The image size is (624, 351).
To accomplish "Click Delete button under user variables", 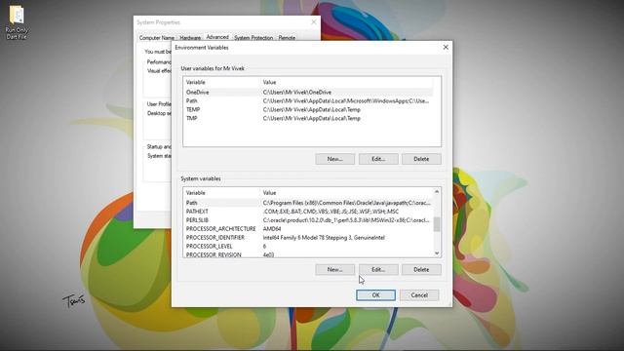I will click(421, 159).
